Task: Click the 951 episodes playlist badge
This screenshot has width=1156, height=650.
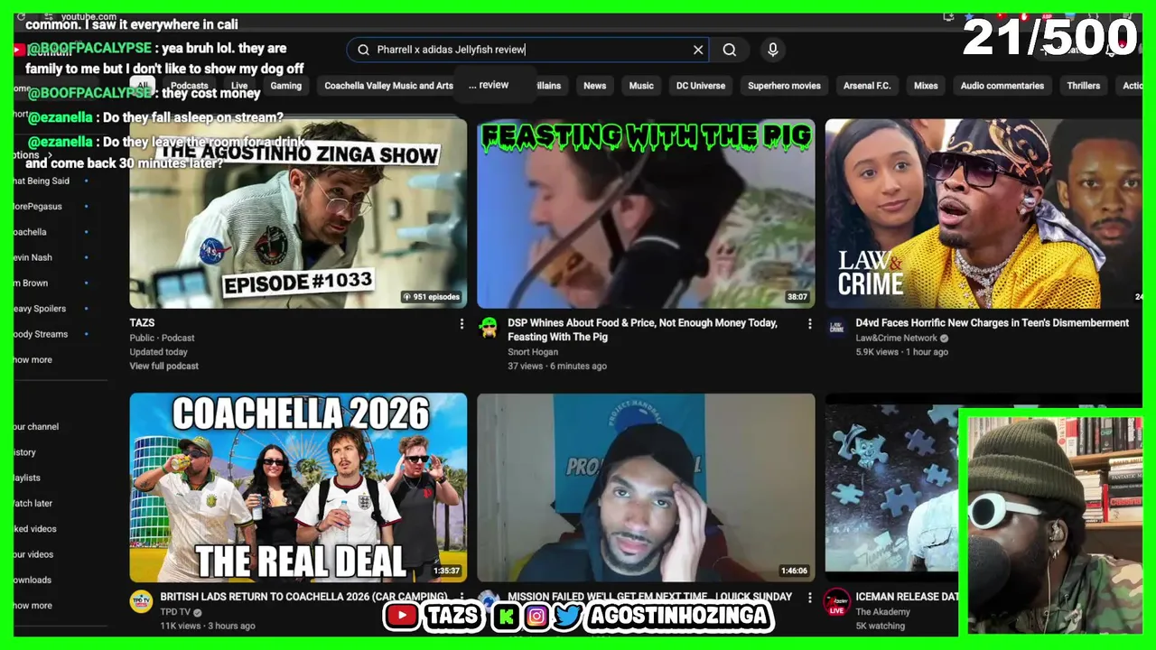Action: click(431, 297)
